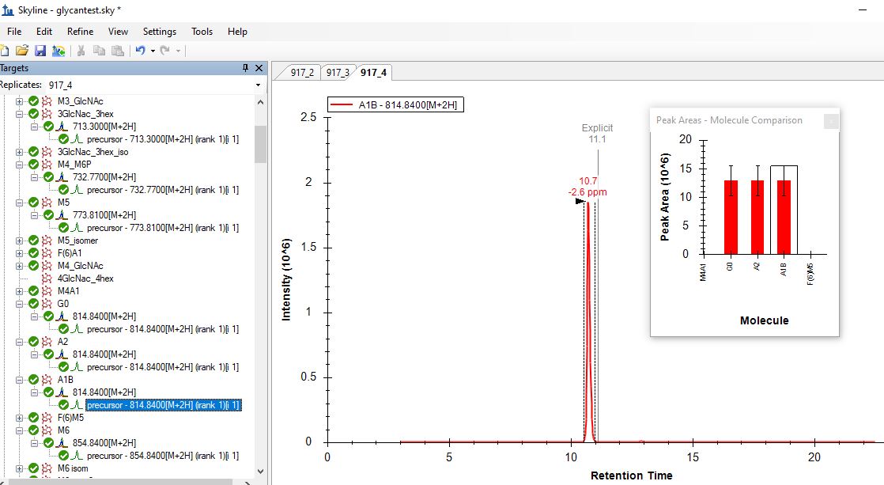Expand the M3_GlcNAc tree node
884x485 pixels.
point(19,101)
